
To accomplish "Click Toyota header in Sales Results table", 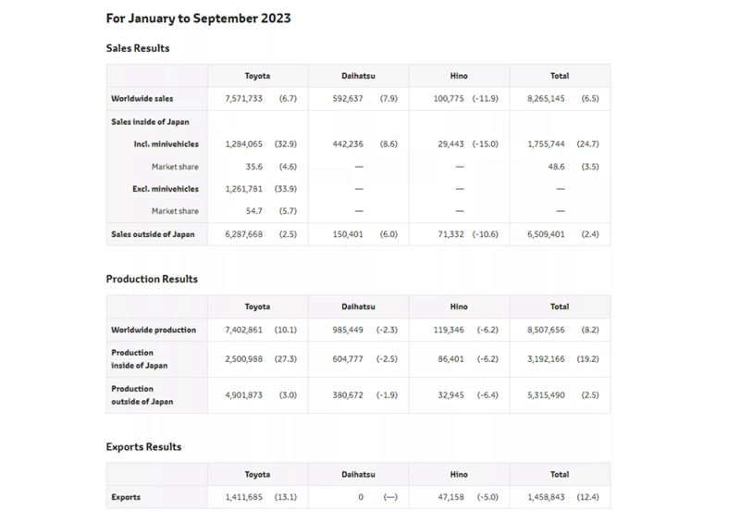I will [257, 76].
